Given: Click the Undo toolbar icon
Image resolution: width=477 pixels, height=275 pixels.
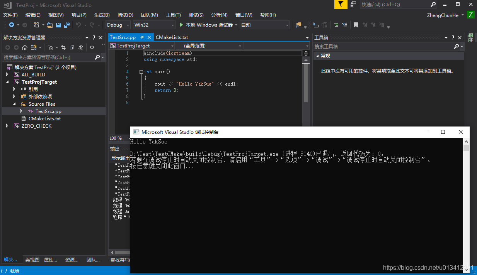Looking at the screenshot, I should coord(78,25).
